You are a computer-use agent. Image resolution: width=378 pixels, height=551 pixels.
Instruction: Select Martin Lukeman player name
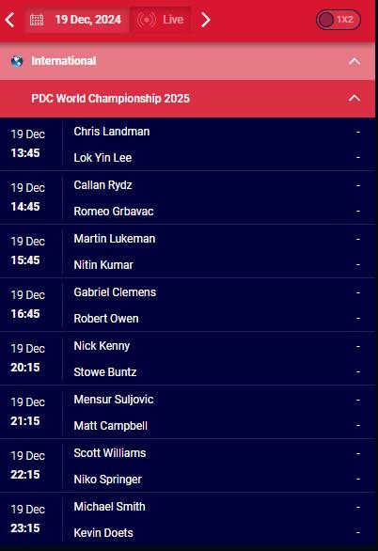pyautogui.click(x=115, y=239)
